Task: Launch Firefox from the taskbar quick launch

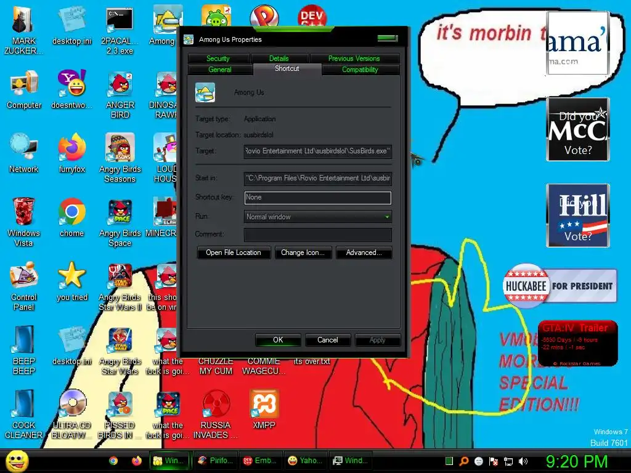Action: (137, 461)
